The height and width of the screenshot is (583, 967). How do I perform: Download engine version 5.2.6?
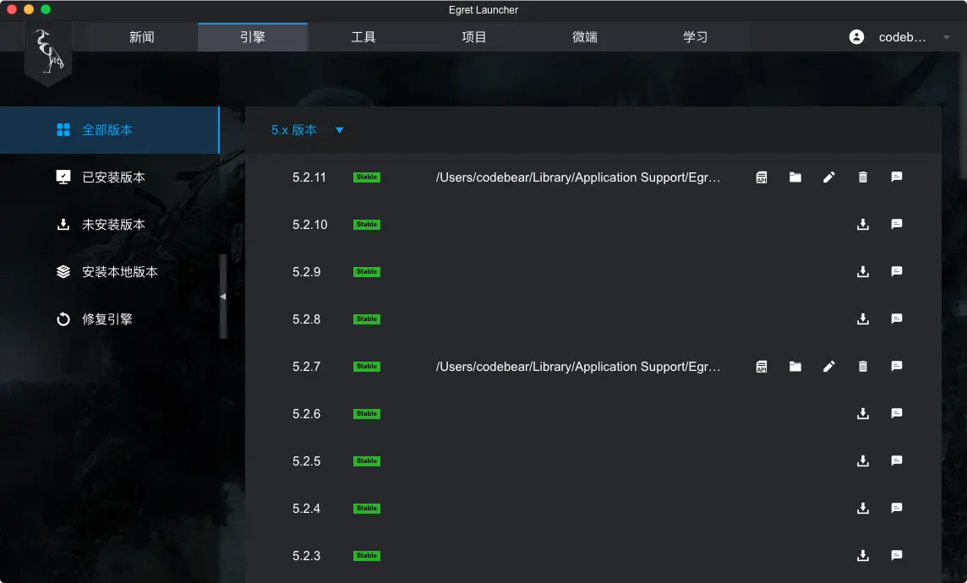pyautogui.click(x=863, y=413)
